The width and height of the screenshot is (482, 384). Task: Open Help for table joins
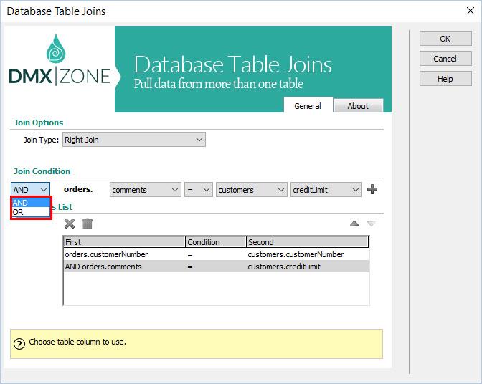point(445,79)
